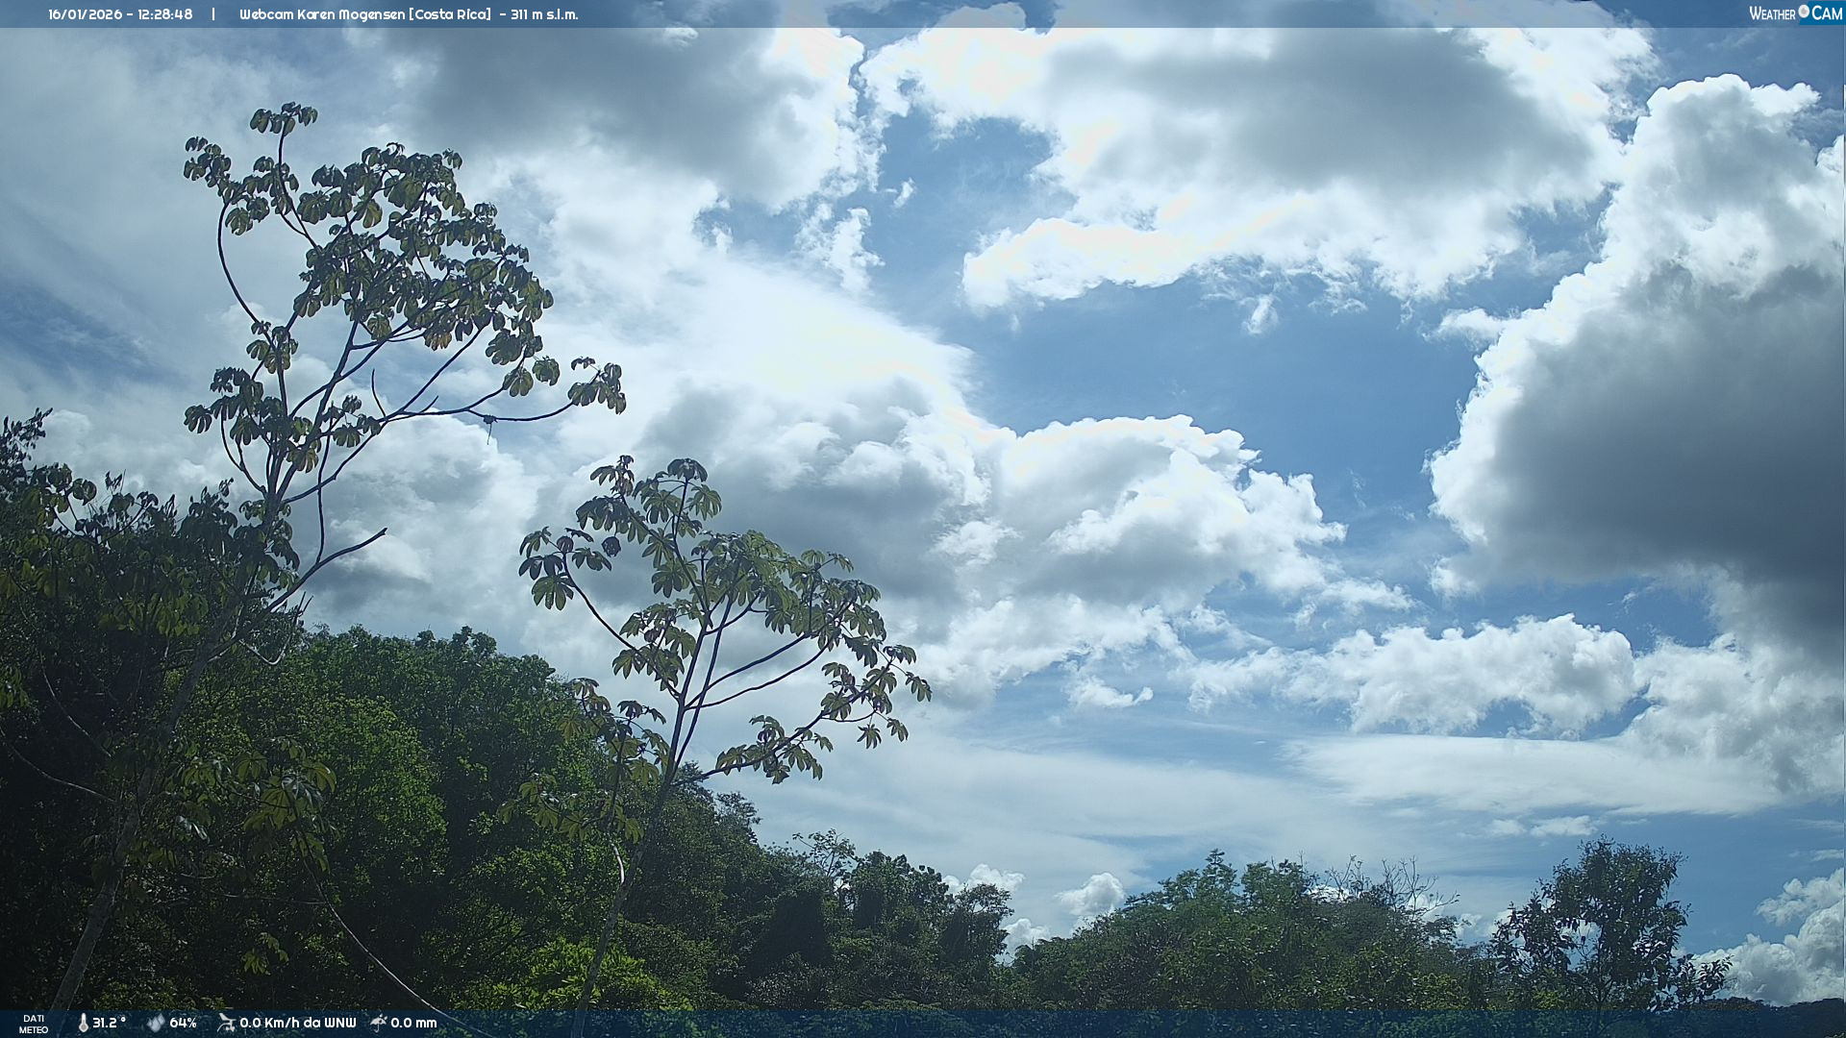This screenshot has height=1038, width=1846.
Task: Click the Weather word in the logo
Action: (x=1772, y=13)
